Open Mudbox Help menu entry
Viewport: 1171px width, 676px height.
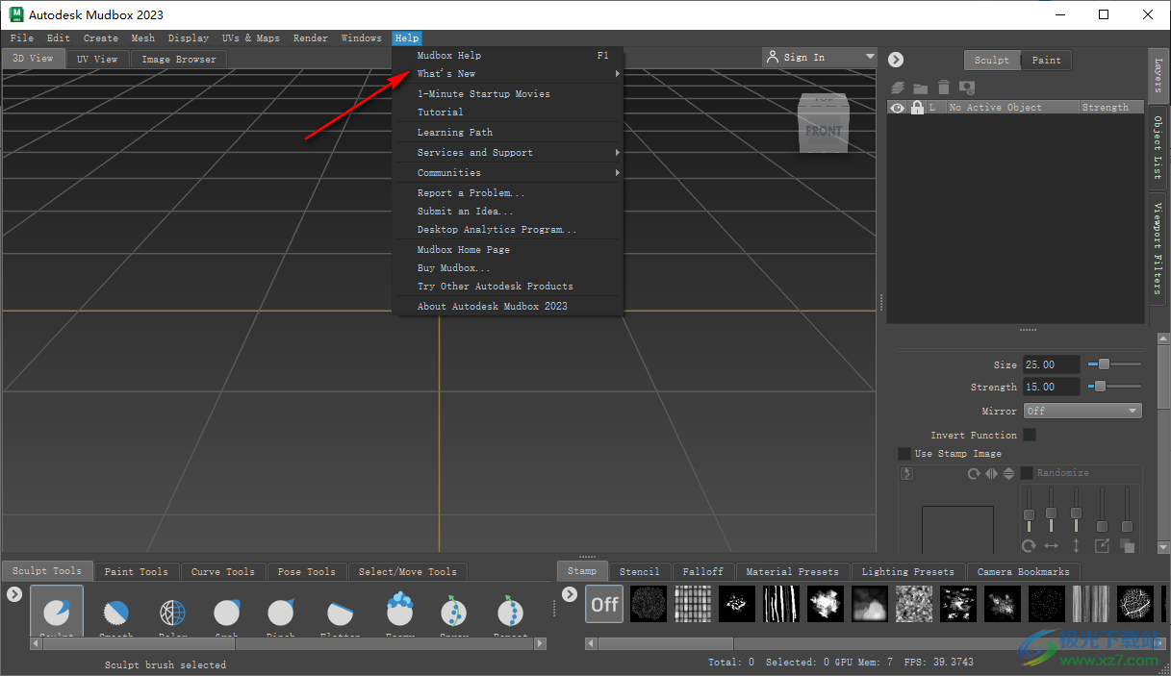509,56
